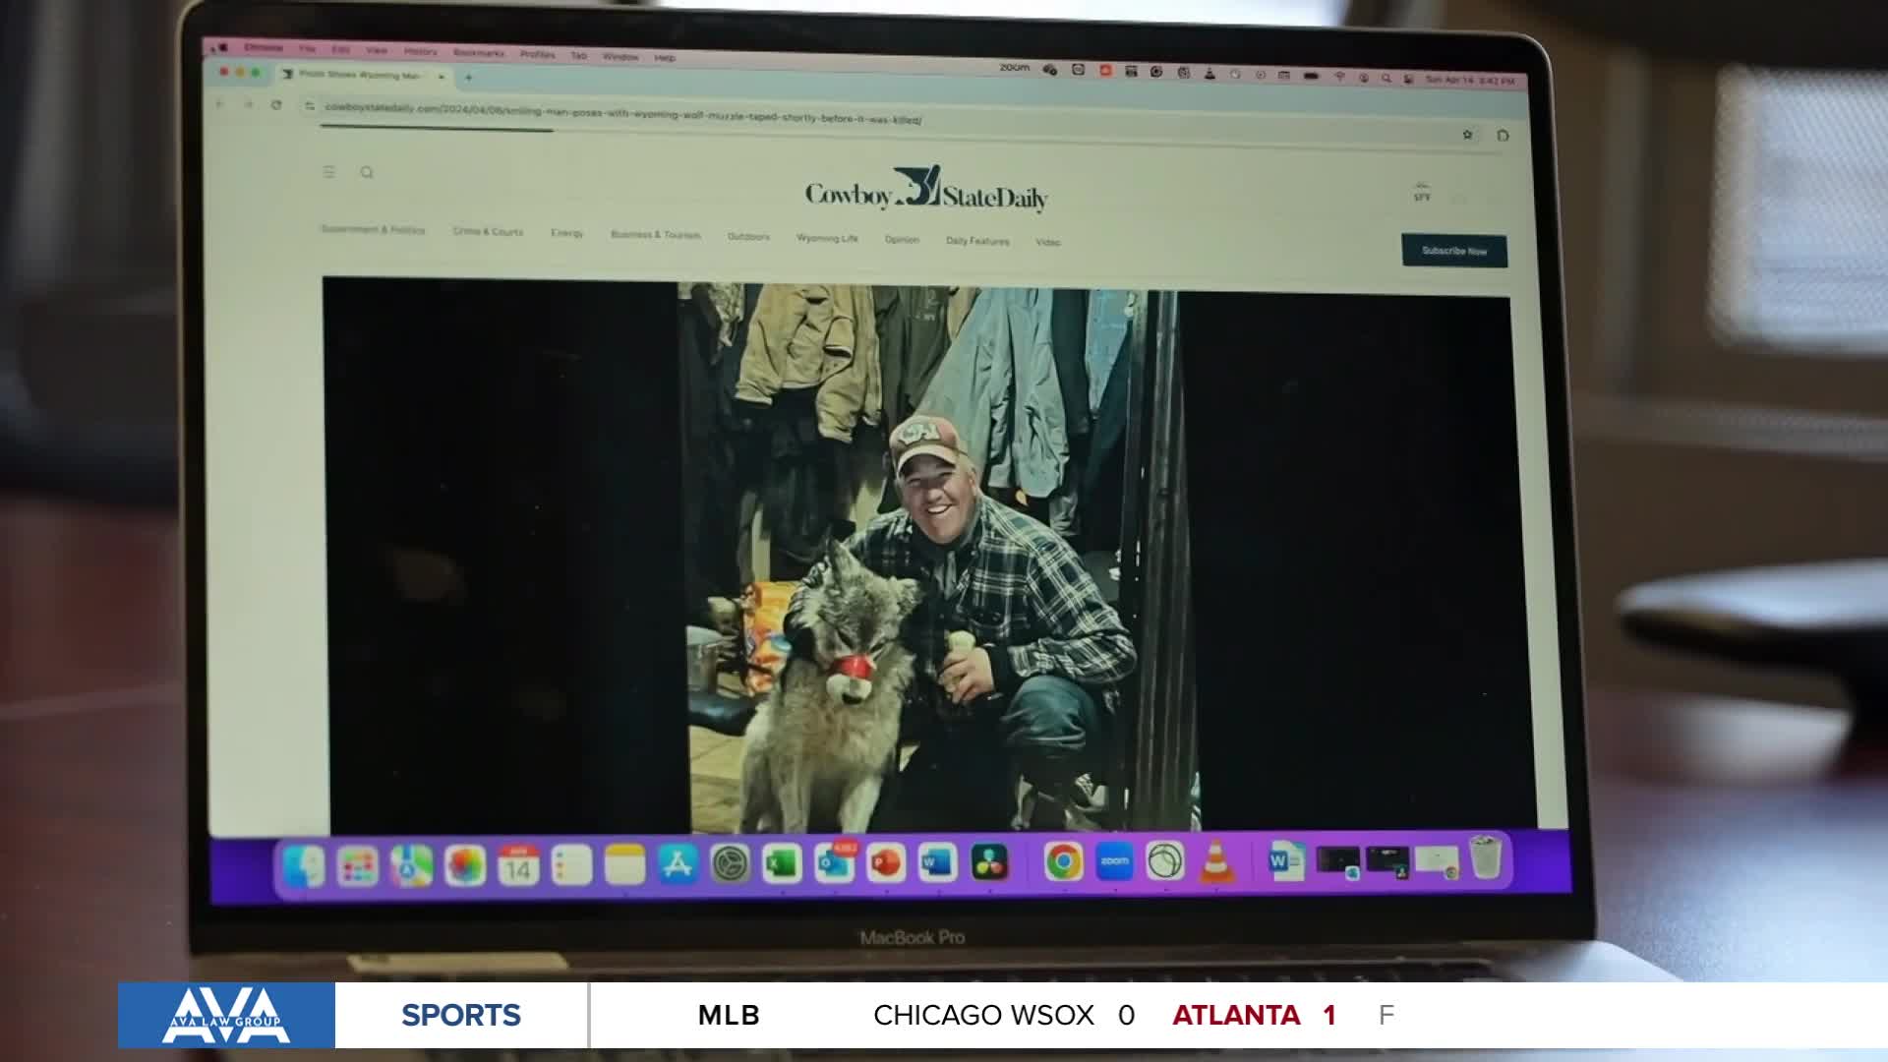This screenshot has height=1062, width=1888.
Task: Launch the App Store from dock
Action: 678,864
